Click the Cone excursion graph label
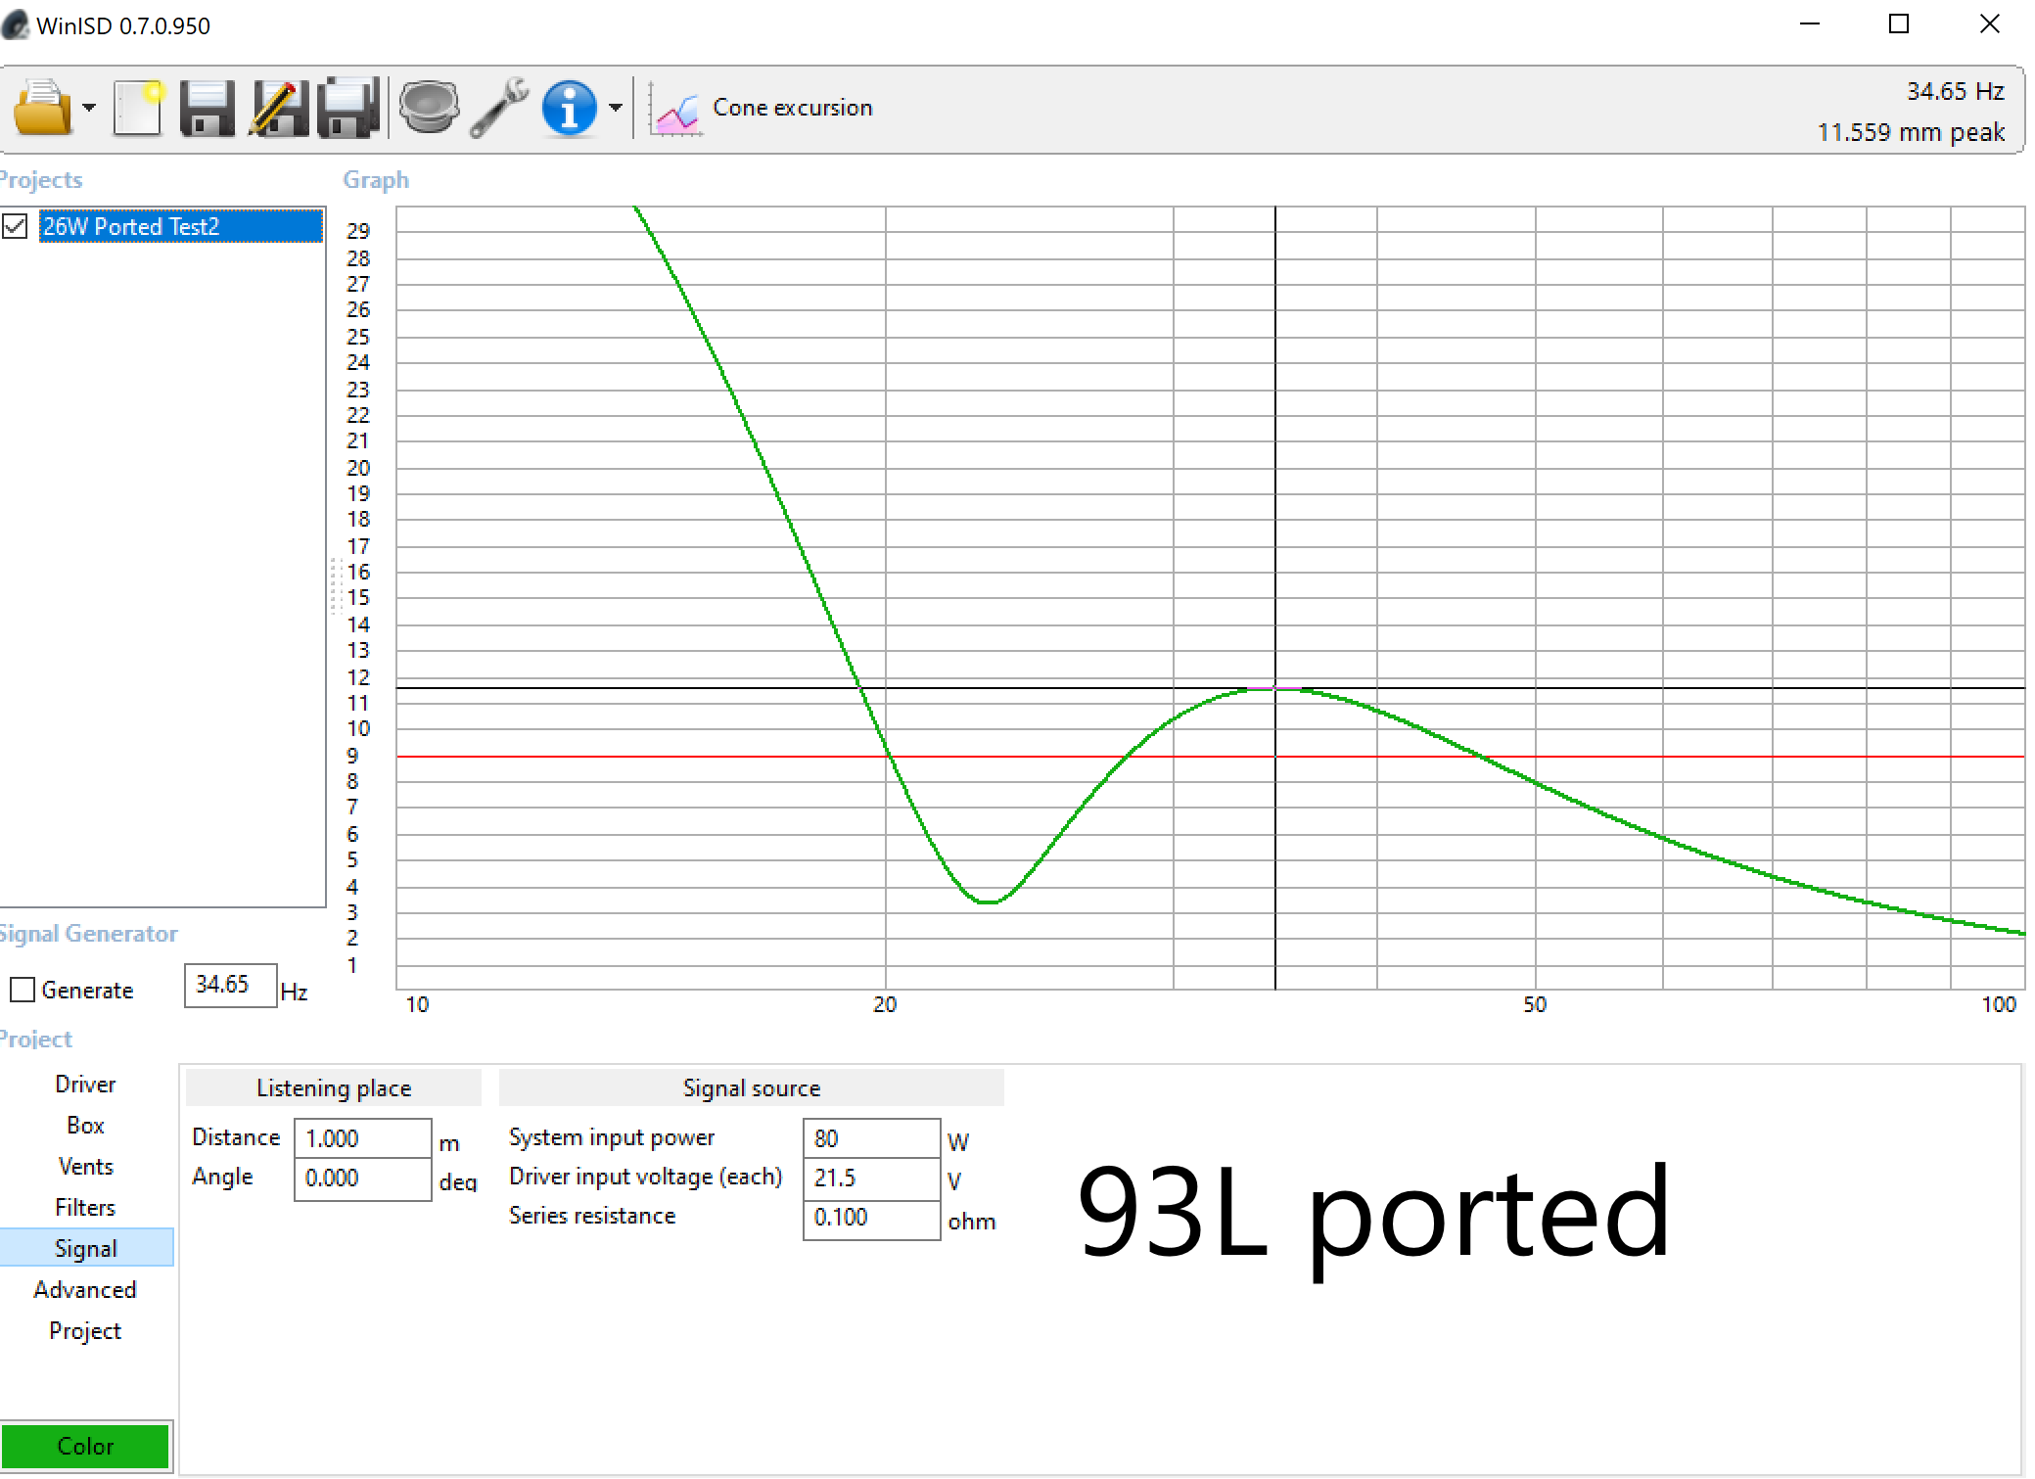Screen dimensions: 2035x1479 point(792,108)
